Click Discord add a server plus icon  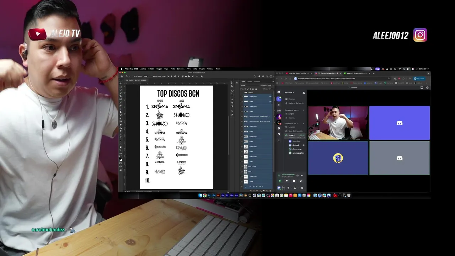click(279, 128)
